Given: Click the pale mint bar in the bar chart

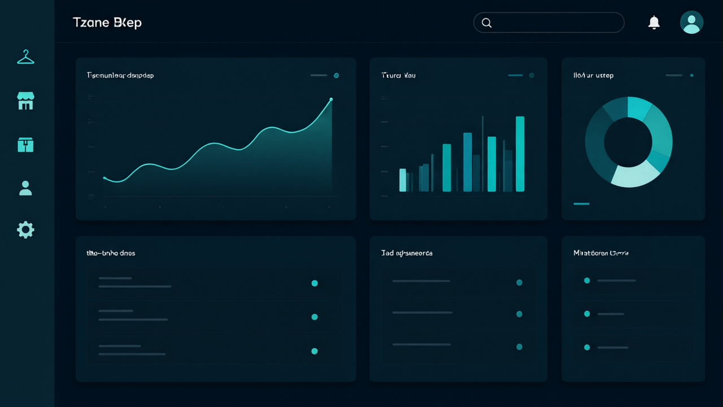Looking at the screenshot, I should tap(403, 180).
